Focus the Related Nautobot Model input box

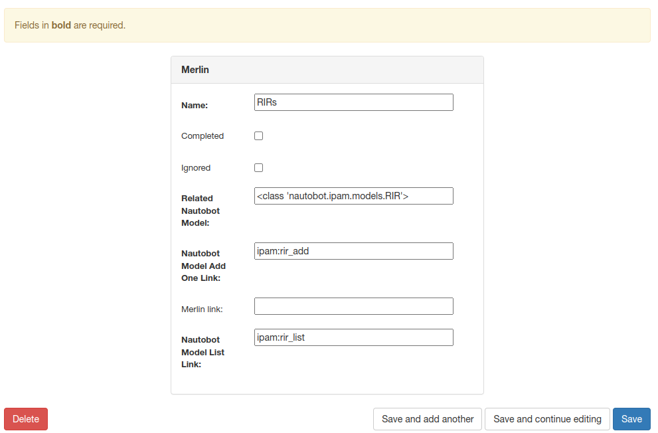(353, 196)
